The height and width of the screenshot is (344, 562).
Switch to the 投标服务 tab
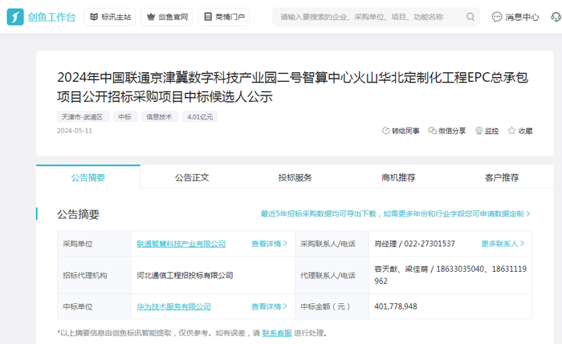pyautogui.click(x=295, y=177)
